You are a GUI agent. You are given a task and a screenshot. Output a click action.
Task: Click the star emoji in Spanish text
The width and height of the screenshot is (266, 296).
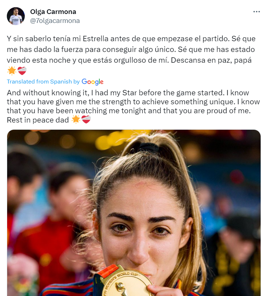[12, 71]
